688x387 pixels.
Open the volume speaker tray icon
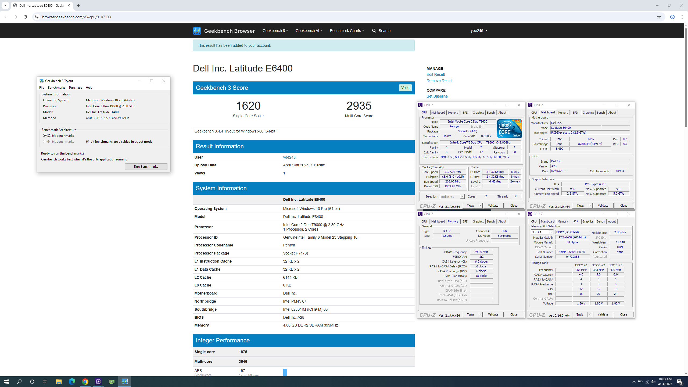[x=653, y=382]
